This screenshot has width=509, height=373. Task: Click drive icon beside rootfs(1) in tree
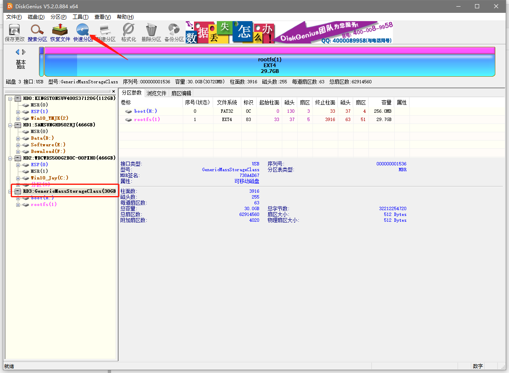26,204
